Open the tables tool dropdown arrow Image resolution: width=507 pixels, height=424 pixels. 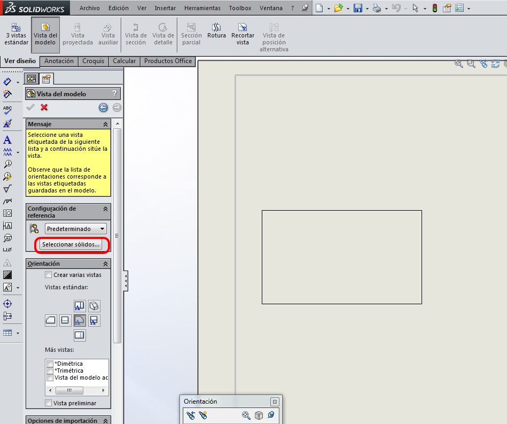point(18,333)
